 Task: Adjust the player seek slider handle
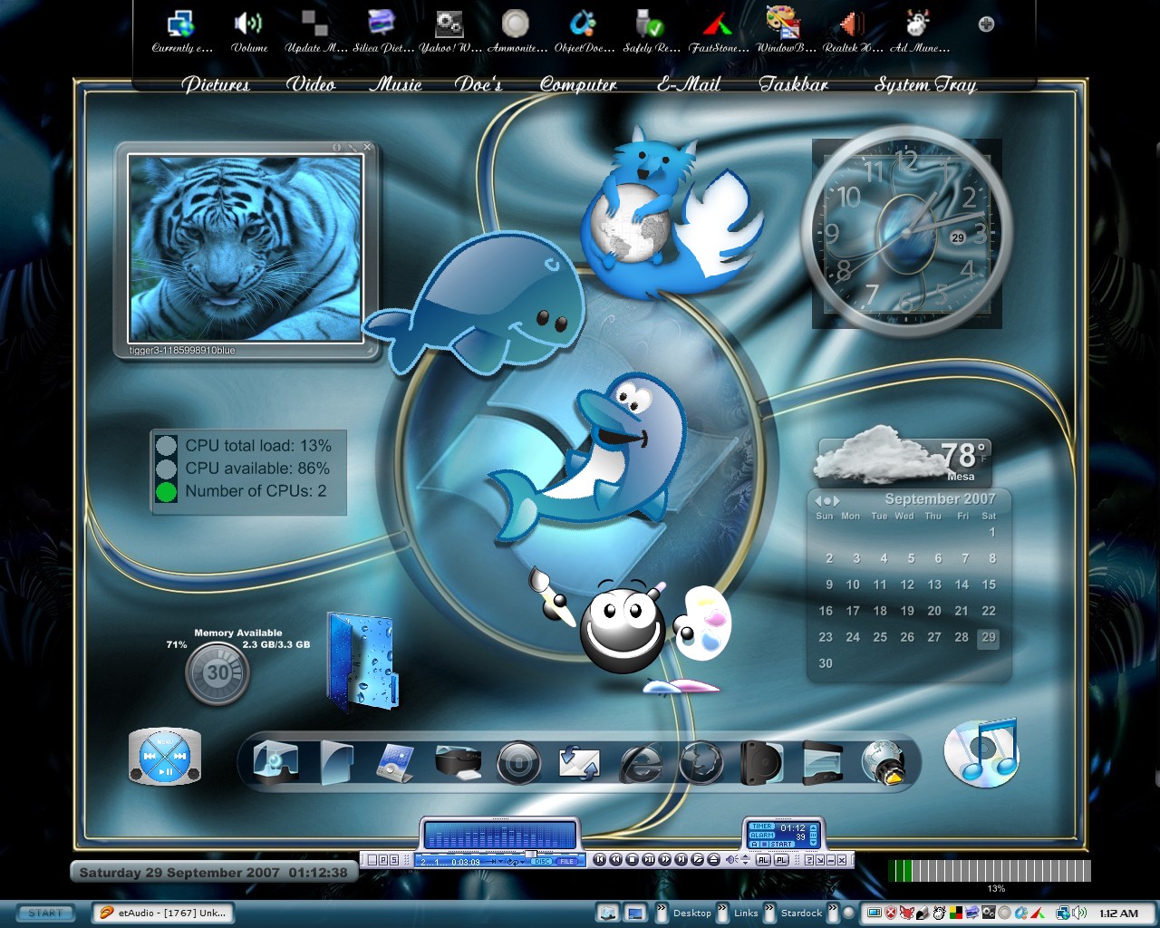[531, 854]
